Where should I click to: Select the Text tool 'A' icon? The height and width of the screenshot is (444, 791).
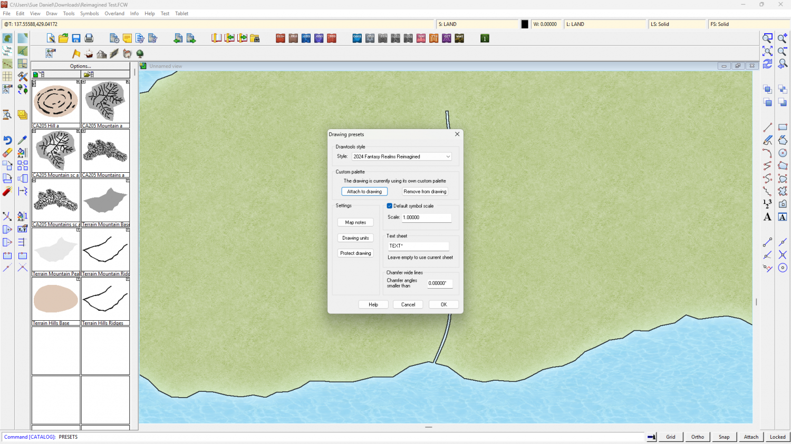pyautogui.click(x=767, y=217)
